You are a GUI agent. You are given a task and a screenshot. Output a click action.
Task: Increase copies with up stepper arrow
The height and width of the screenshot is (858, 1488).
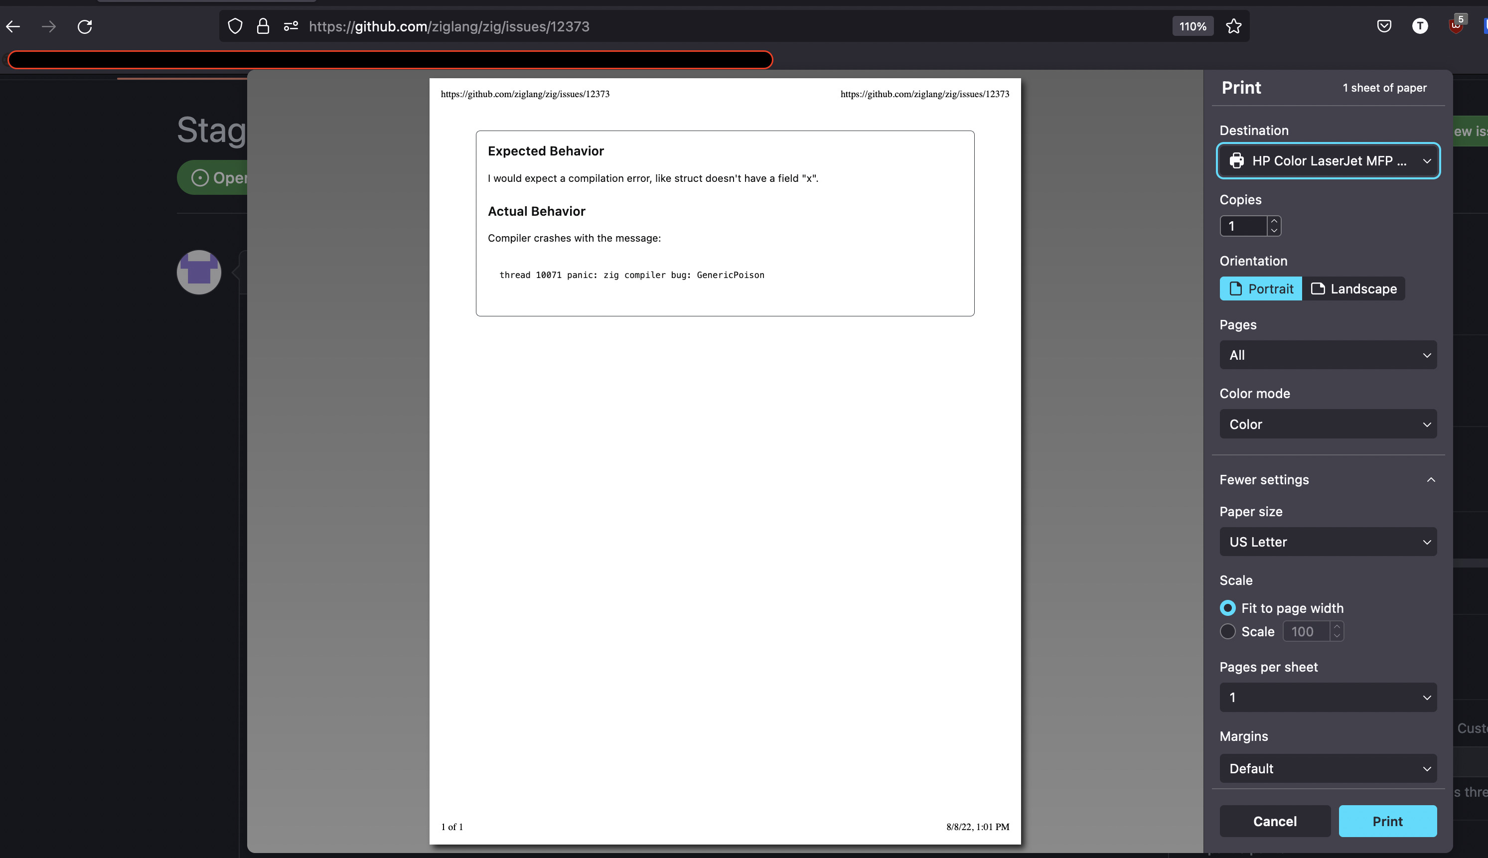[x=1274, y=221]
